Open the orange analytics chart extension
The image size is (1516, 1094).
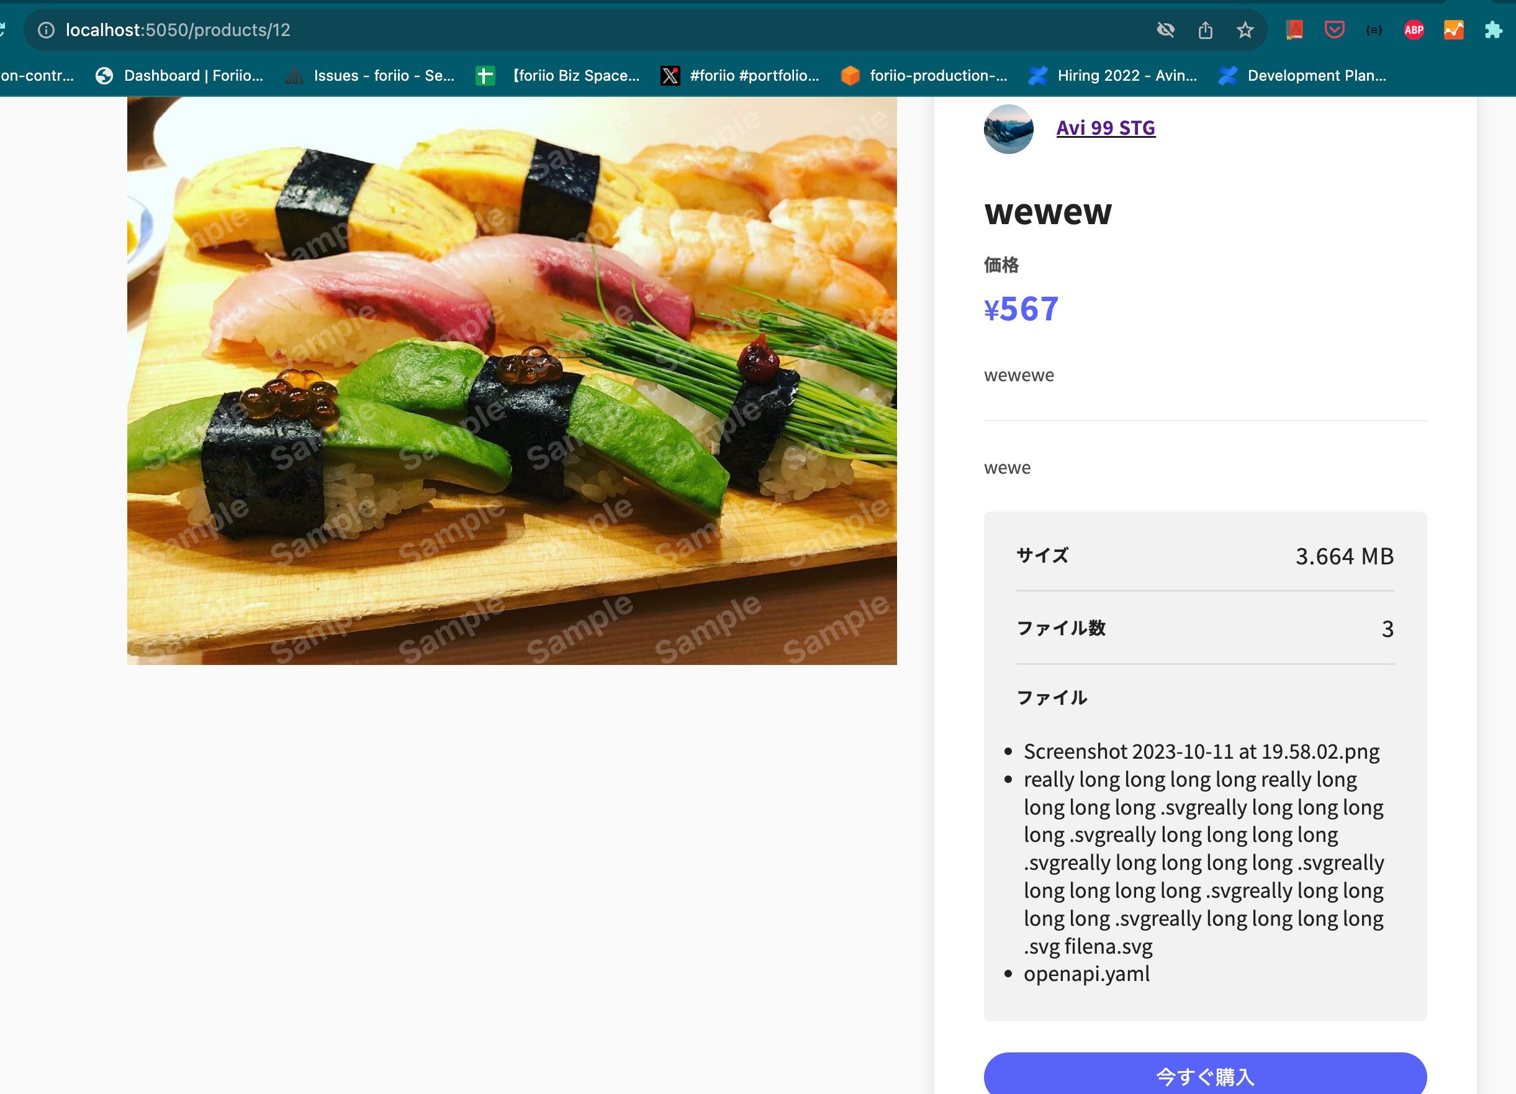click(1453, 30)
